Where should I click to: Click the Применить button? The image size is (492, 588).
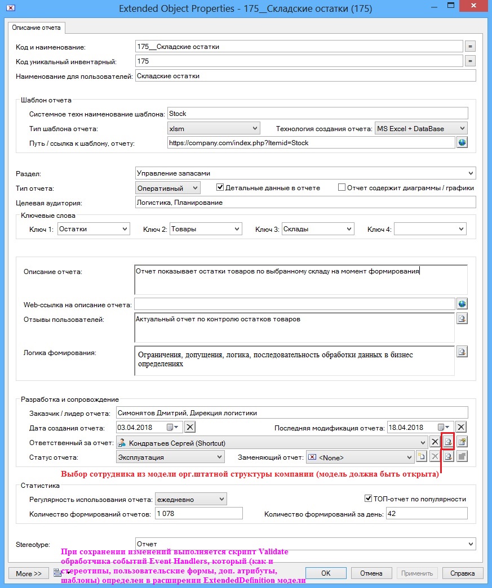[x=416, y=573]
